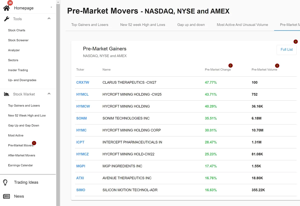Sort by Name column header
Viewport: 300px width, 206px height.
tap(106, 69)
